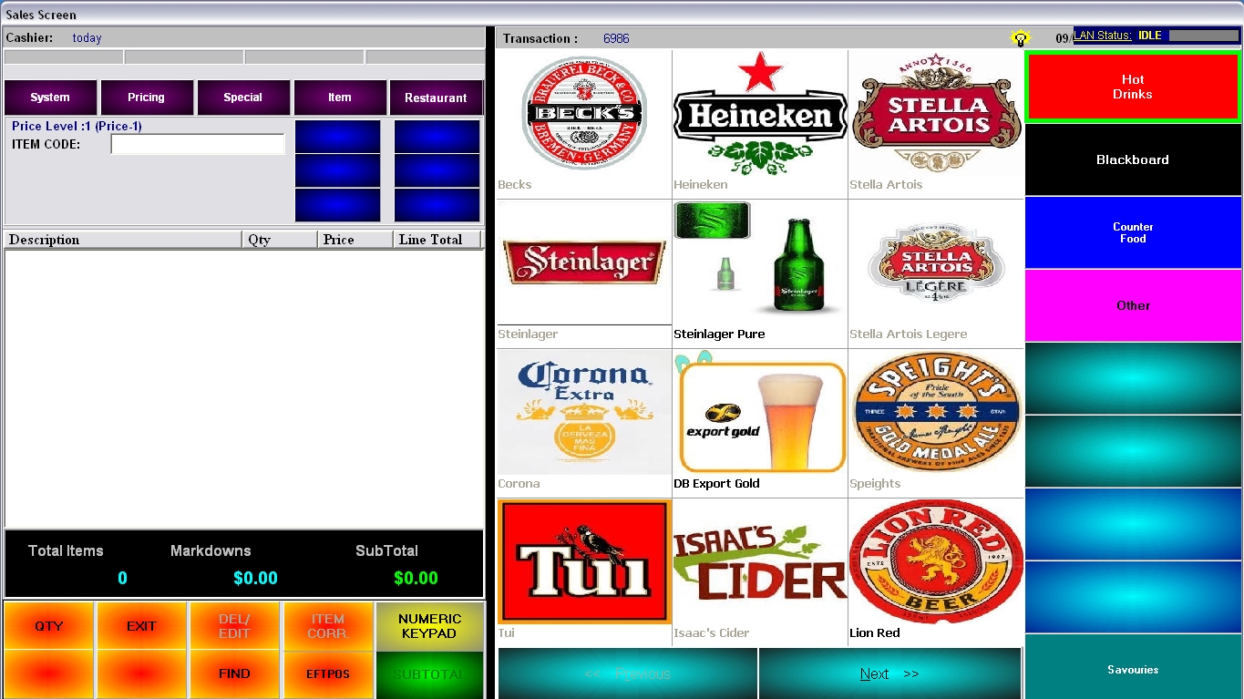Open the Counter Food category
This screenshot has height=699, width=1244.
pos(1133,232)
